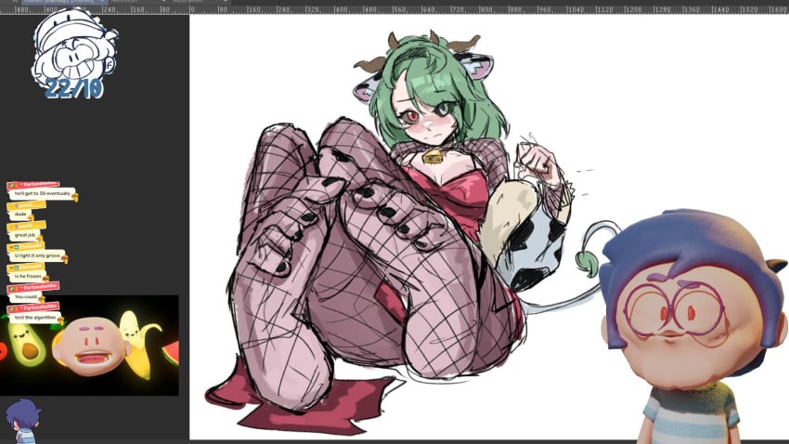This screenshot has width=789, height=444.
Task: Click the horizontal ruler above the canvas
Action: click(394, 9)
